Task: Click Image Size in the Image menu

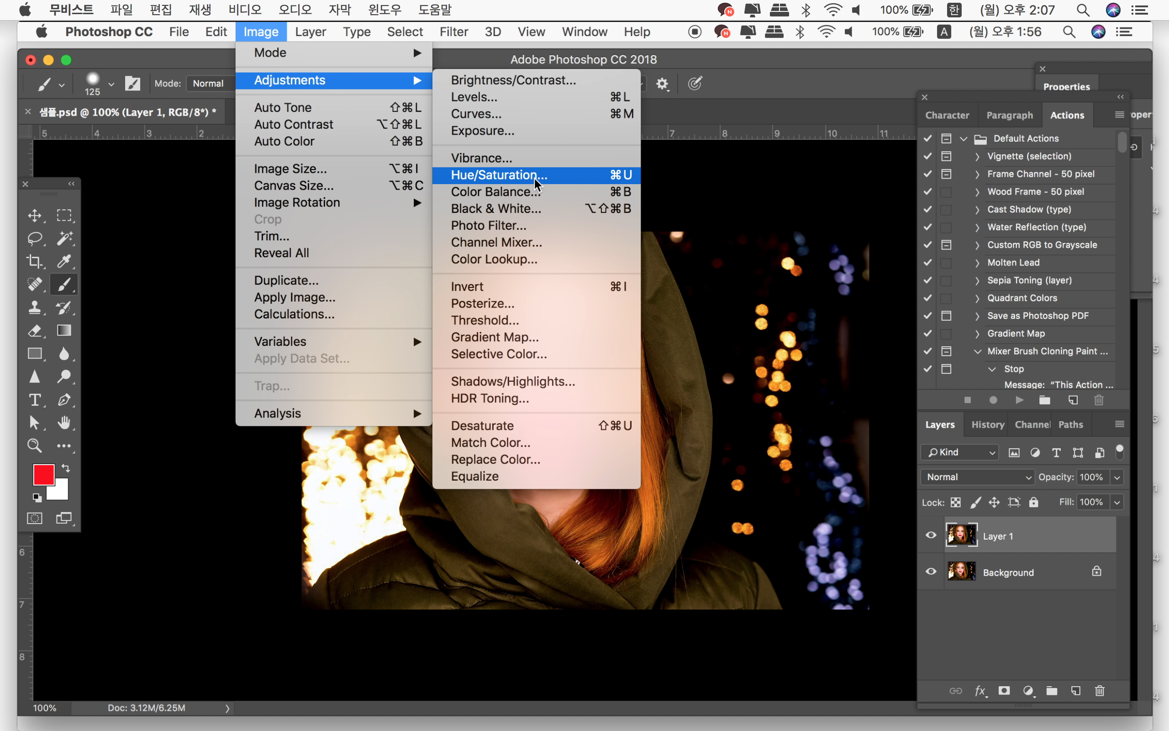Action: tap(290, 169)
